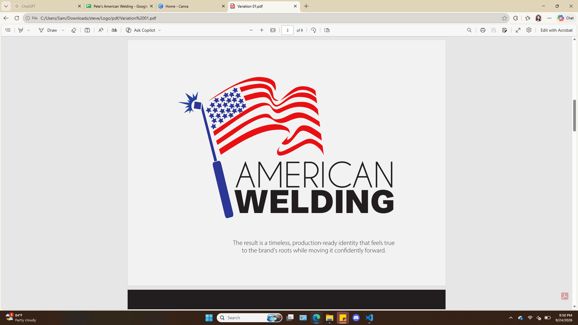This screenshot has height=325, width=578.
Task: Open PDF viewer settings gear
Action: coord(529,30)
